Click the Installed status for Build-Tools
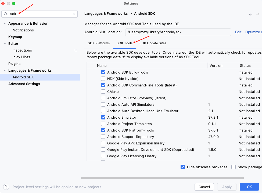This screenshot has height=193, width=262. (245, 72)
